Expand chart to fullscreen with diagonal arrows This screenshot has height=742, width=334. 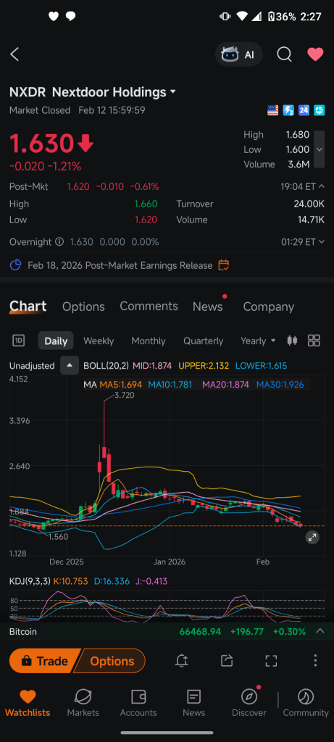click(x=312, y=537)
